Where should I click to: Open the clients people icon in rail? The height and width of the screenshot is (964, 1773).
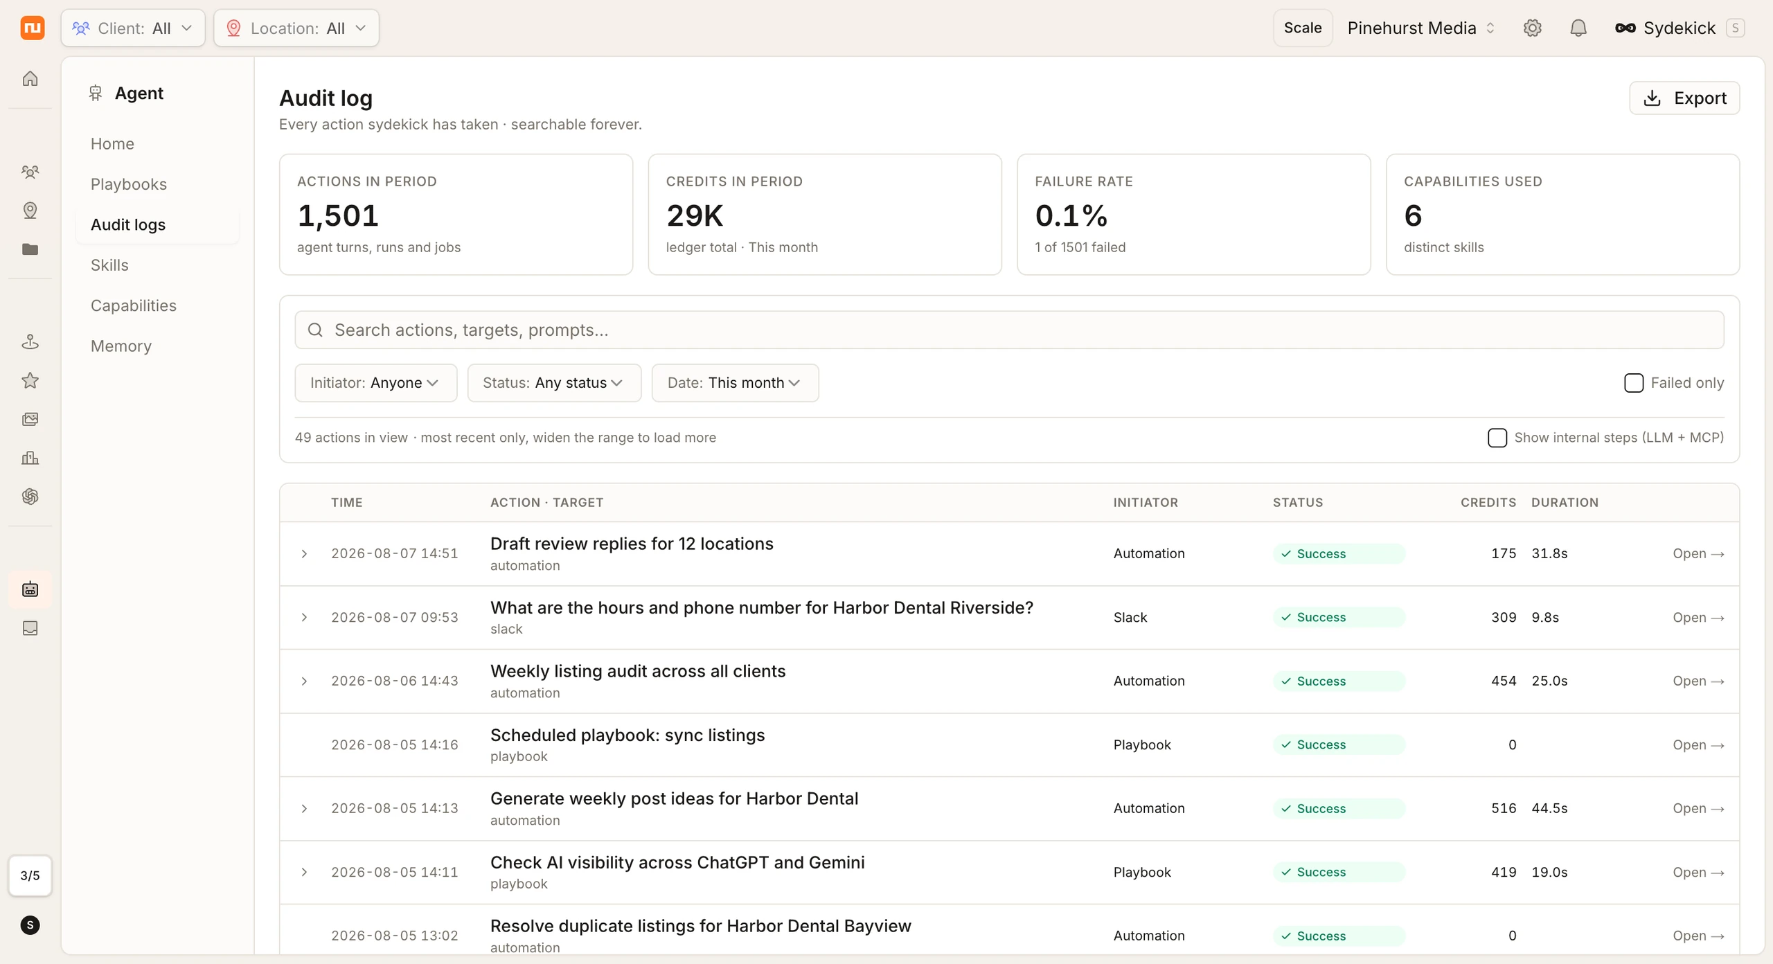[x=30, y=172]
